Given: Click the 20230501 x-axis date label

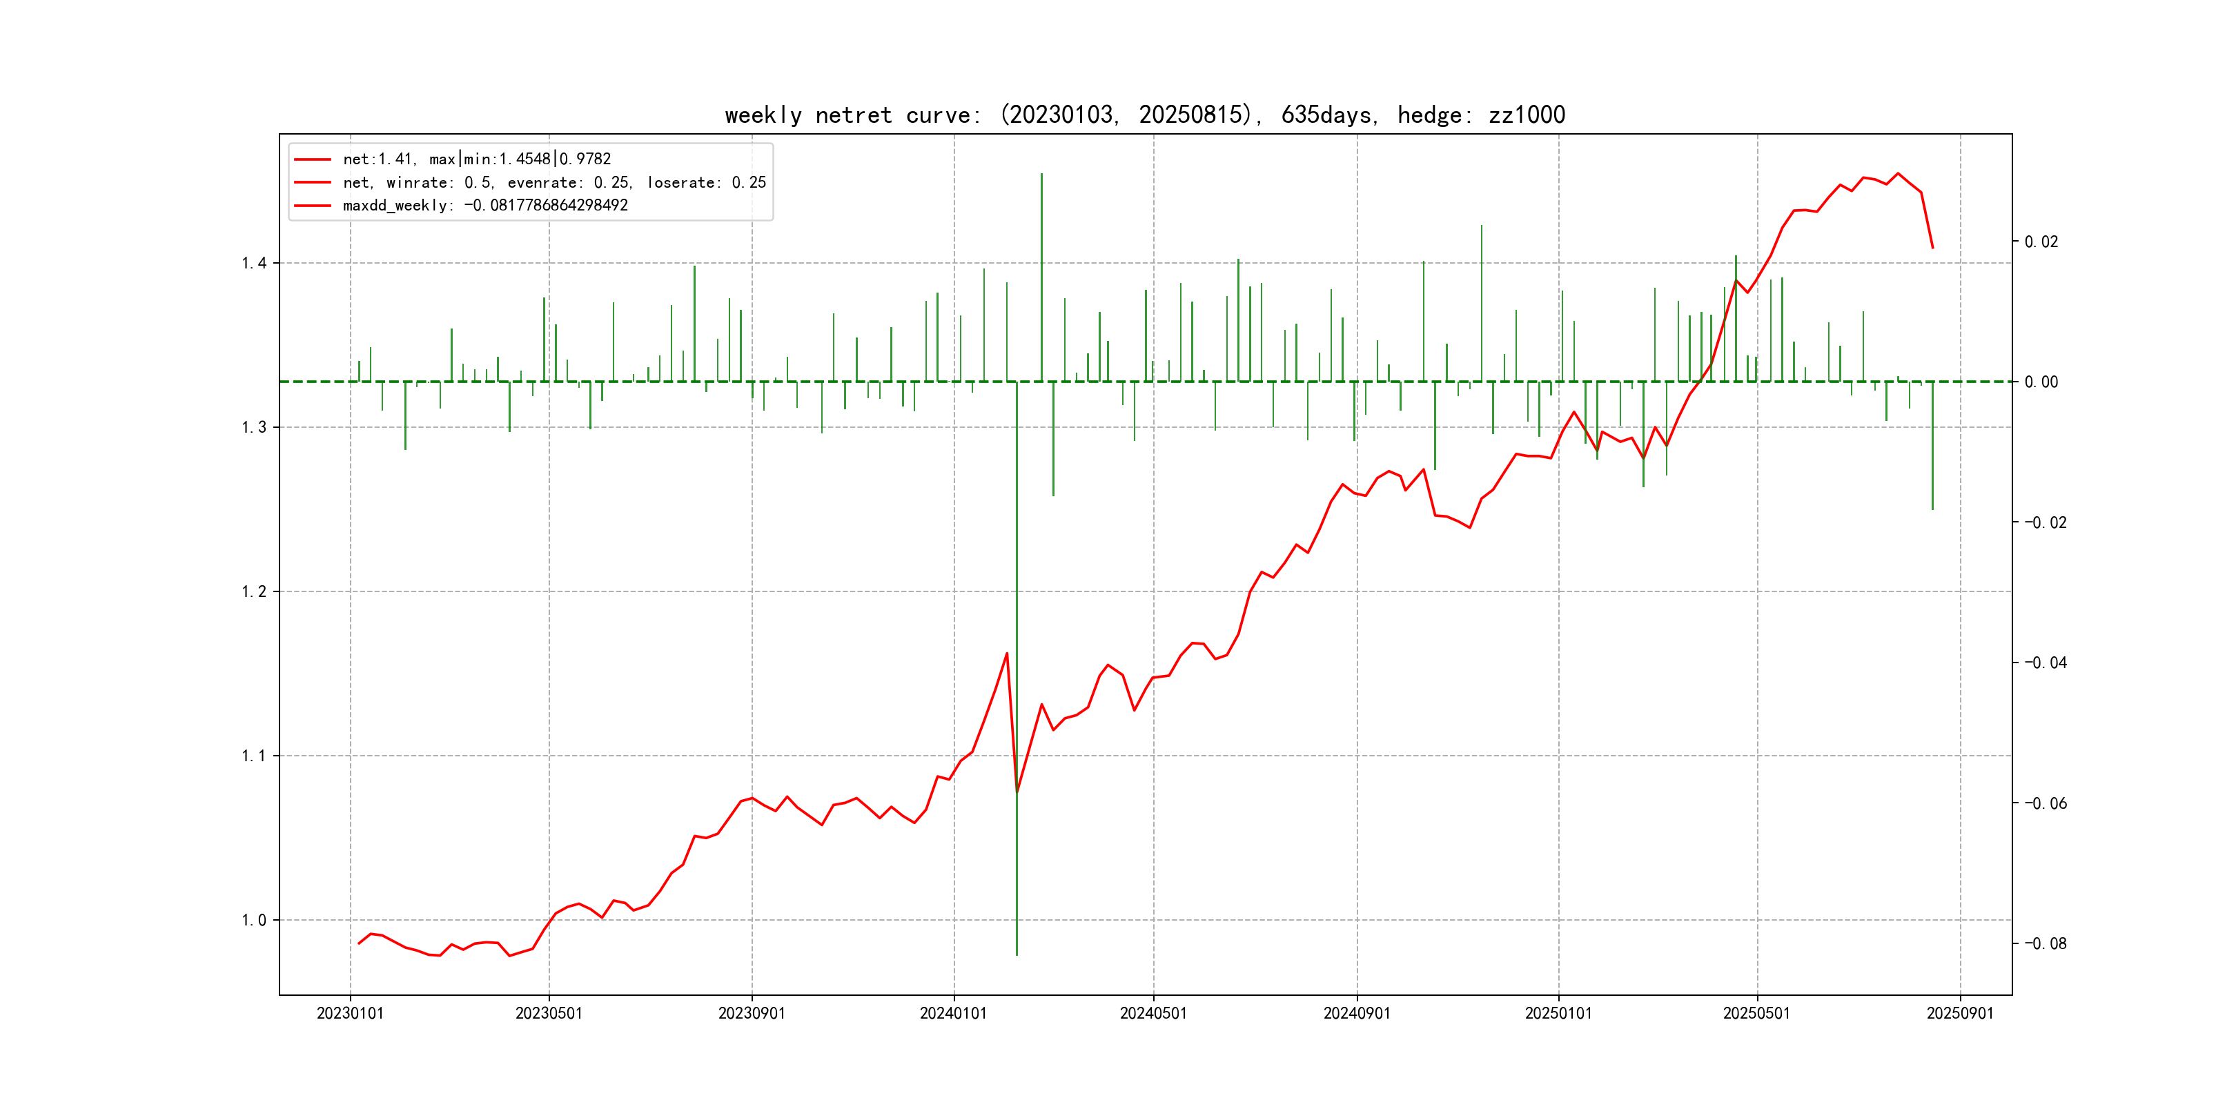Looking at the screenshot, I should point(549,1014).
